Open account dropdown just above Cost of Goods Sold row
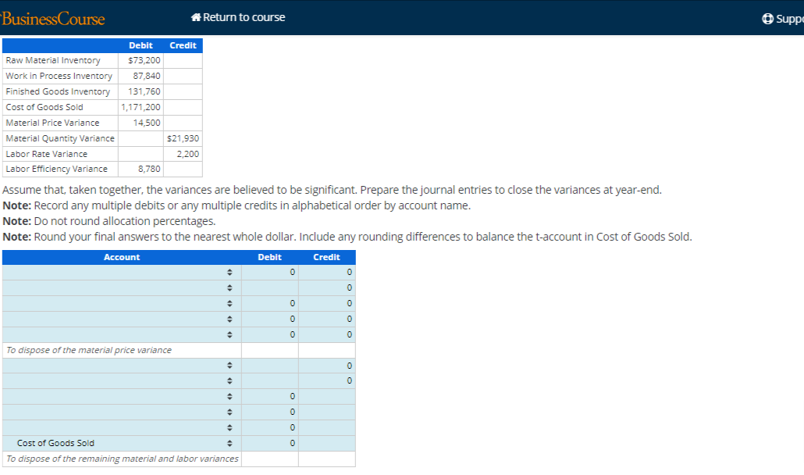This screenshot has height=475, width=804. pyautogui.click(x=122, y=428)
